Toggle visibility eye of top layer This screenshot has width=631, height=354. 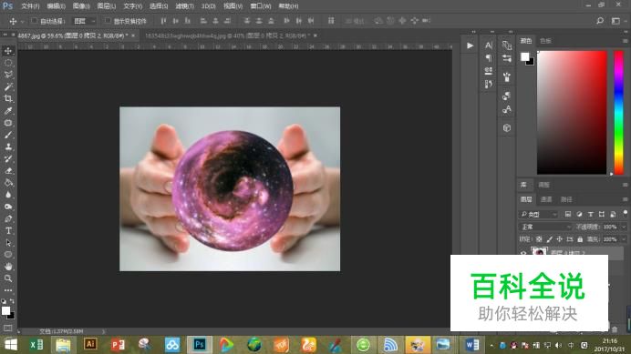[x=523, y=253]
